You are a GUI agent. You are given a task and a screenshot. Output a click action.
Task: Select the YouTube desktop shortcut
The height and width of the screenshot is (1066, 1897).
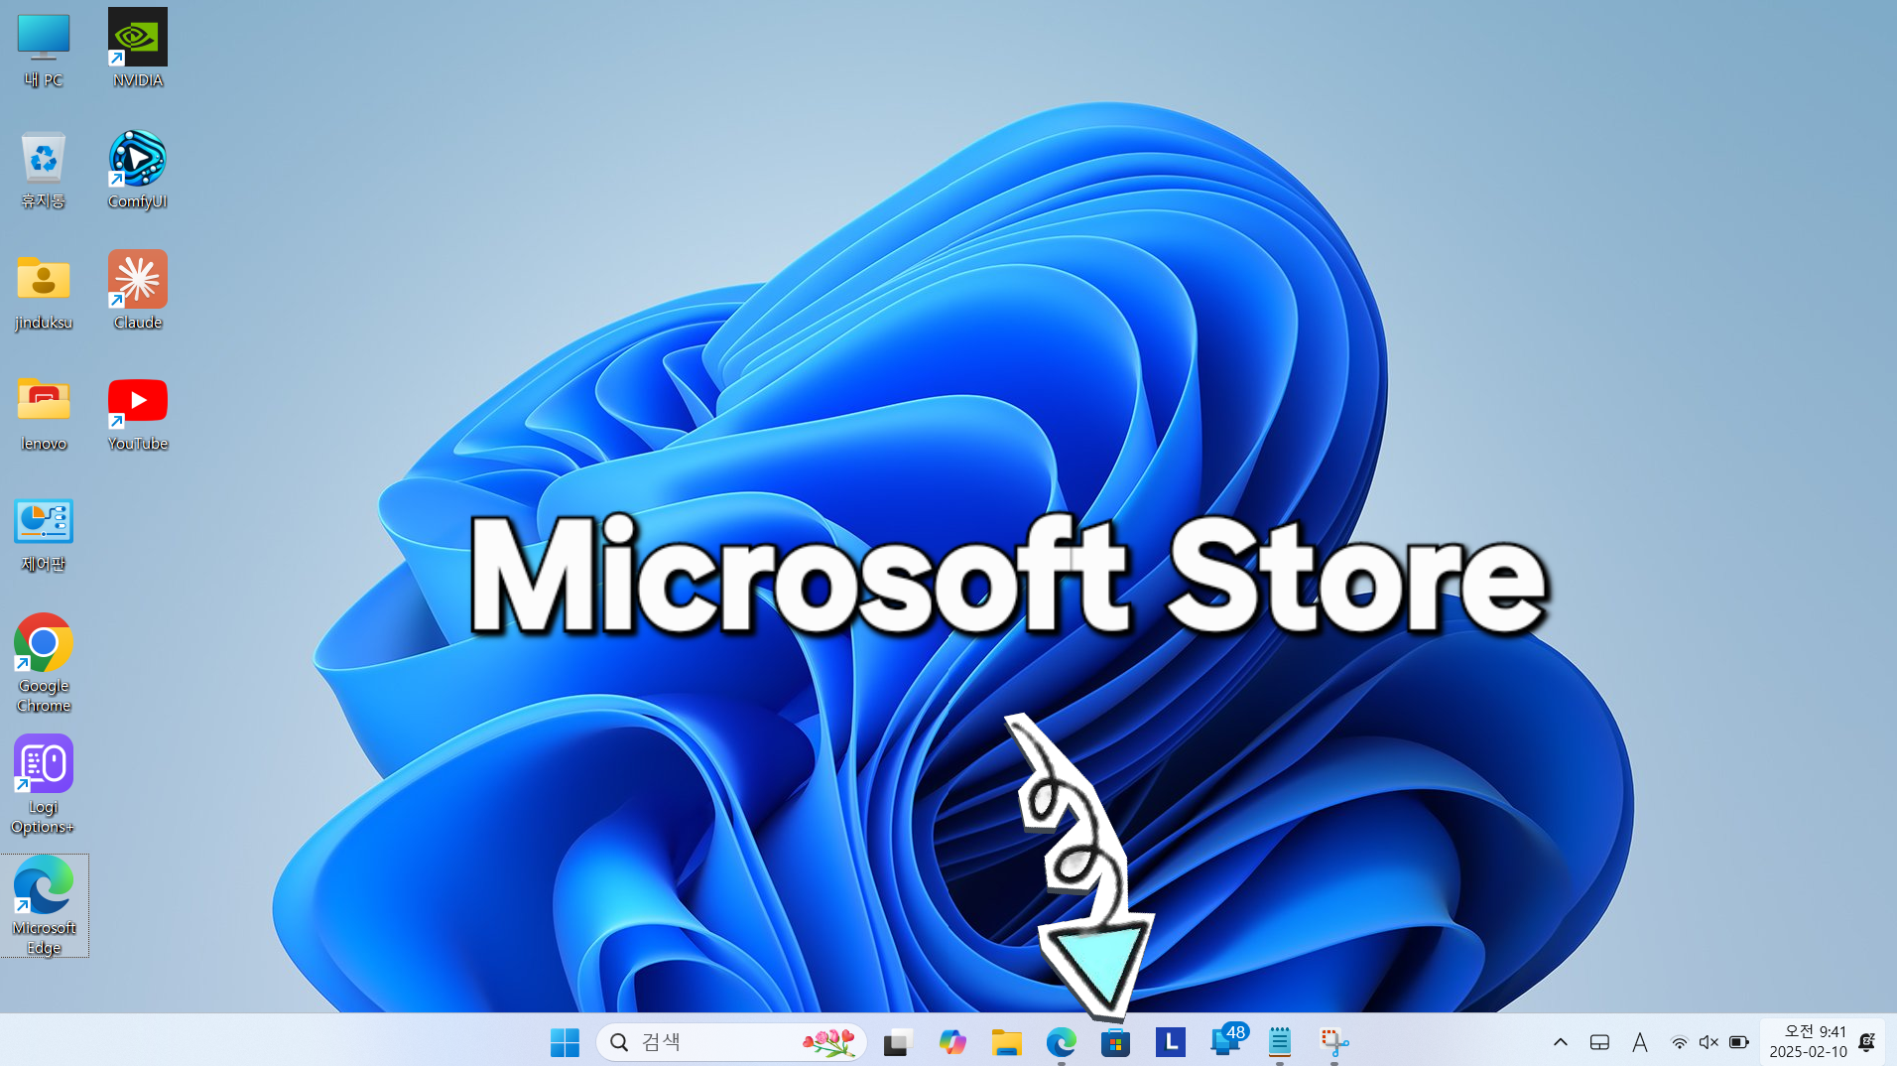tap(138, 412)
